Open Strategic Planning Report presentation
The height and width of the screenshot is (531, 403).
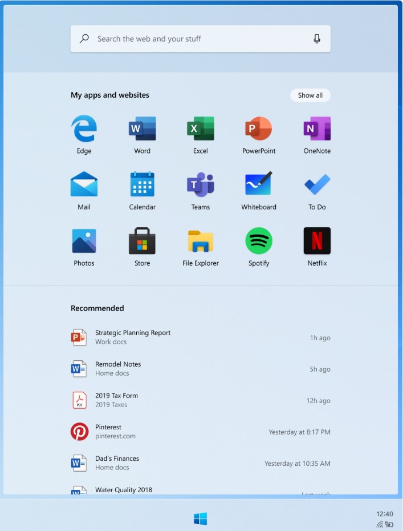[x=201, y=337]
